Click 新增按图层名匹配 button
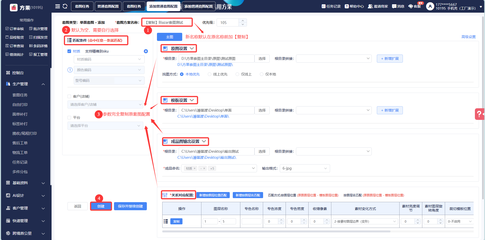Screen dimensions: 485x240 pos(248,195)
